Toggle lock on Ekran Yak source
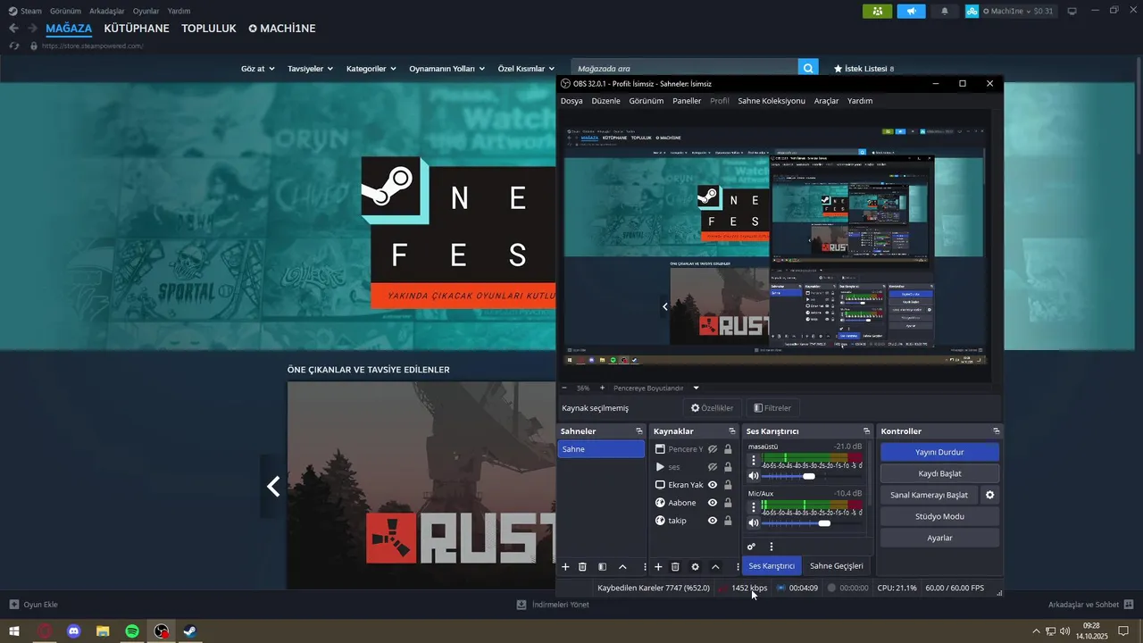The image size is (1143, 643). (728, 485)
